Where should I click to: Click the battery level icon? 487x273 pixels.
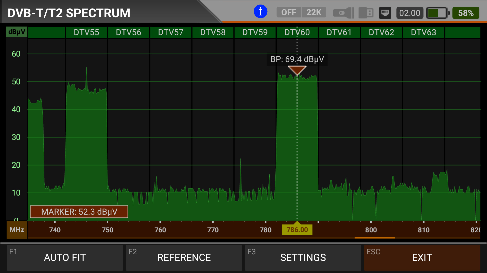(x=438, y=13)
